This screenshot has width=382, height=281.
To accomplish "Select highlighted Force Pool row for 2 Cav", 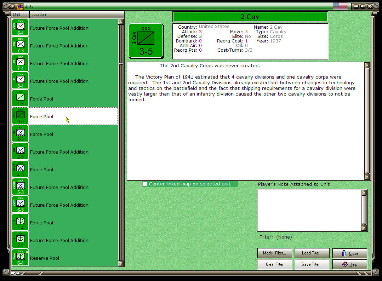I will coord(65,116).
